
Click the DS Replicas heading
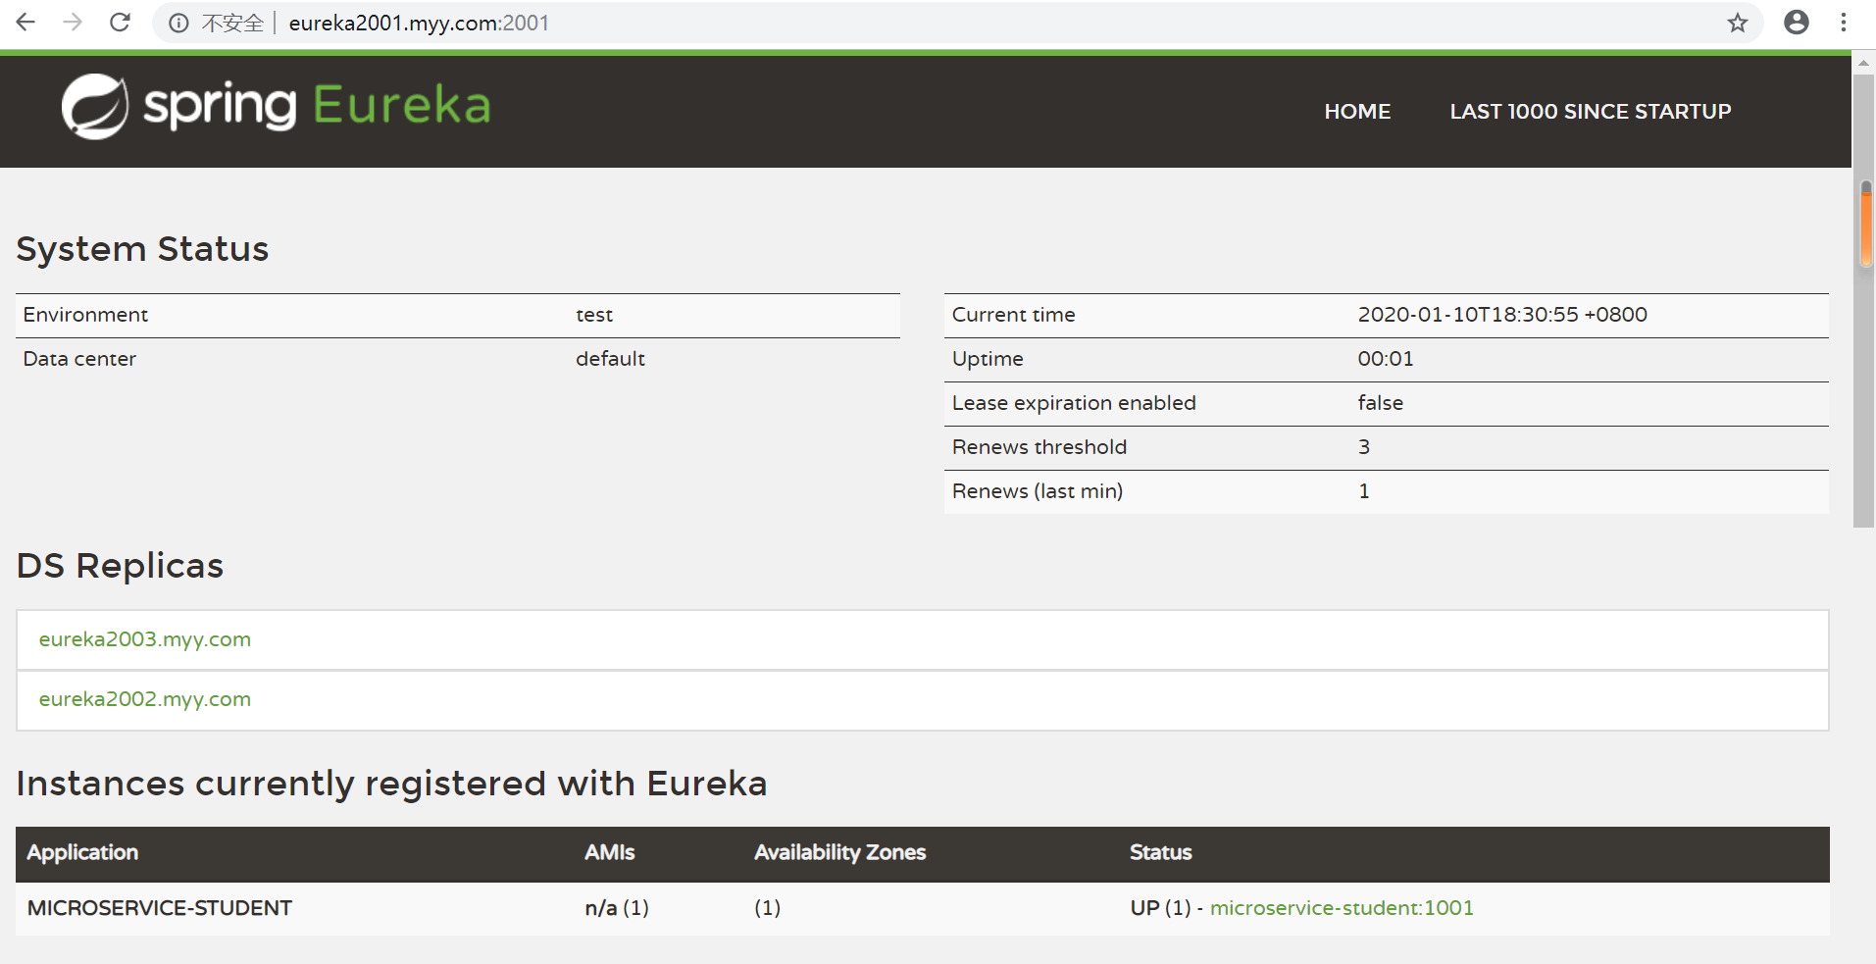(x=120, y=566)
